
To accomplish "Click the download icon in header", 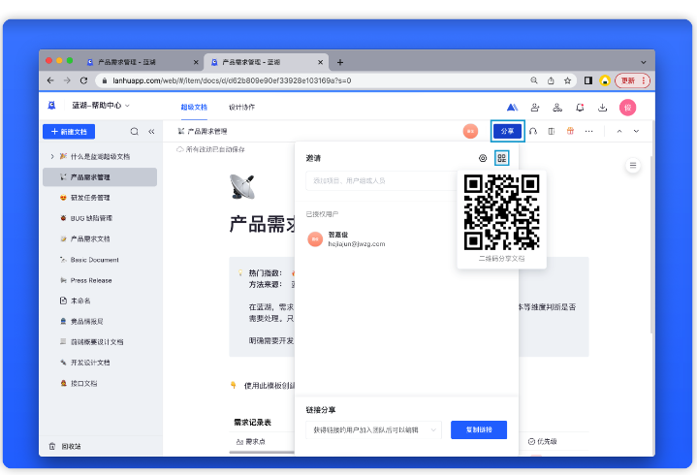I will (x=602, y=107).
